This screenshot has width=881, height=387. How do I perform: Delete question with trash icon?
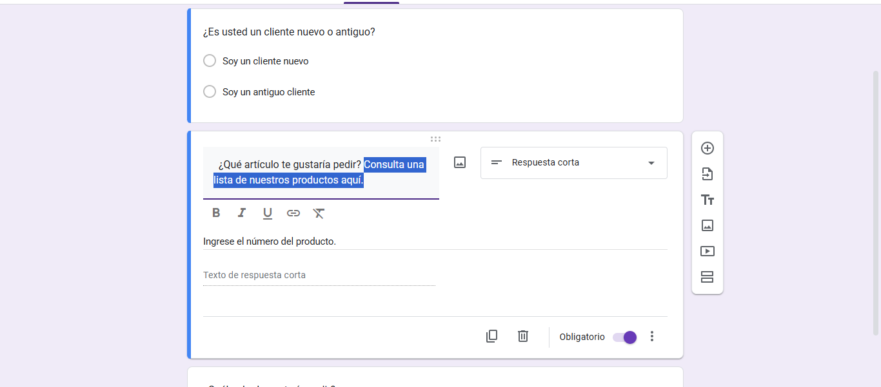[x=523, y=336]
